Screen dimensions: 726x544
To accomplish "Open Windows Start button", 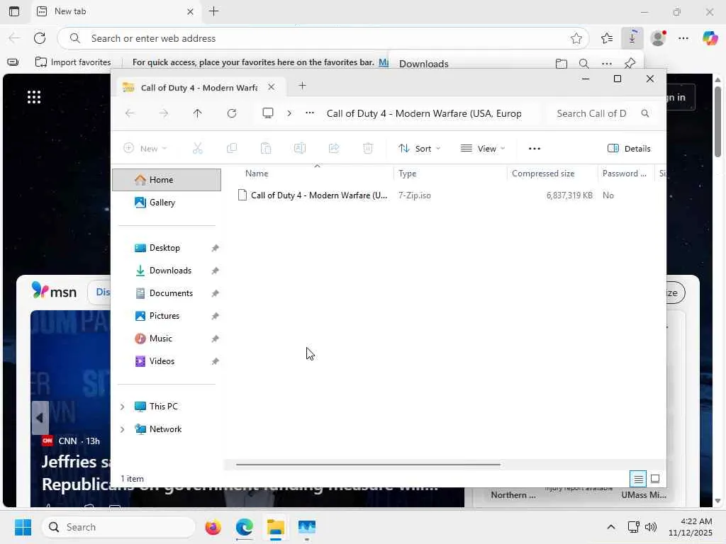I will pos(23,527).
